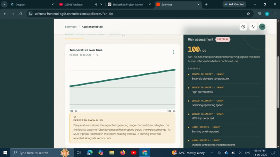Open the browser media control icon

click(x=259, y=14)
